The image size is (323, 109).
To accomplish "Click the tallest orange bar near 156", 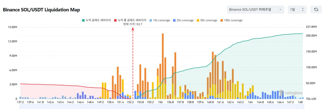I will coord(163,58).
